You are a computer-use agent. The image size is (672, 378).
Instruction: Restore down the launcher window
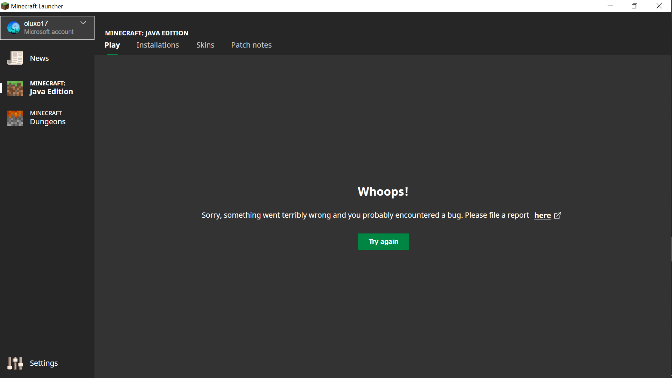(x=634, y=6)
